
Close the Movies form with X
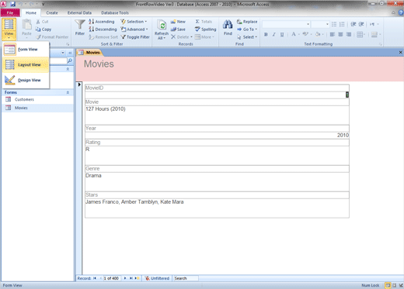click(x=400, y=53)
